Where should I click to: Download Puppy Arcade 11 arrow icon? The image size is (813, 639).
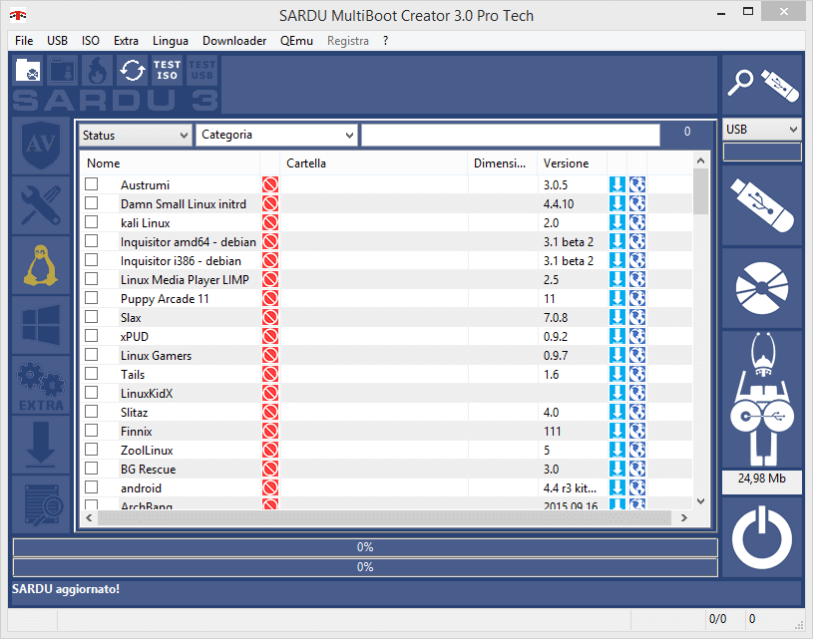point(617,298)
